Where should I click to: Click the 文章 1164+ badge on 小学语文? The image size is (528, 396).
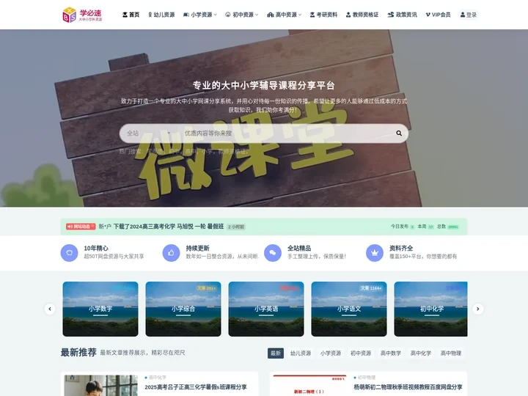coord(371,288)
